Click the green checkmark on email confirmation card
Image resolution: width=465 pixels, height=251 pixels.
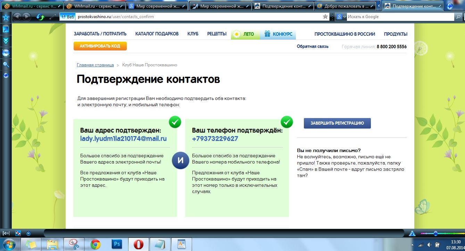click(x=175, y=122)
